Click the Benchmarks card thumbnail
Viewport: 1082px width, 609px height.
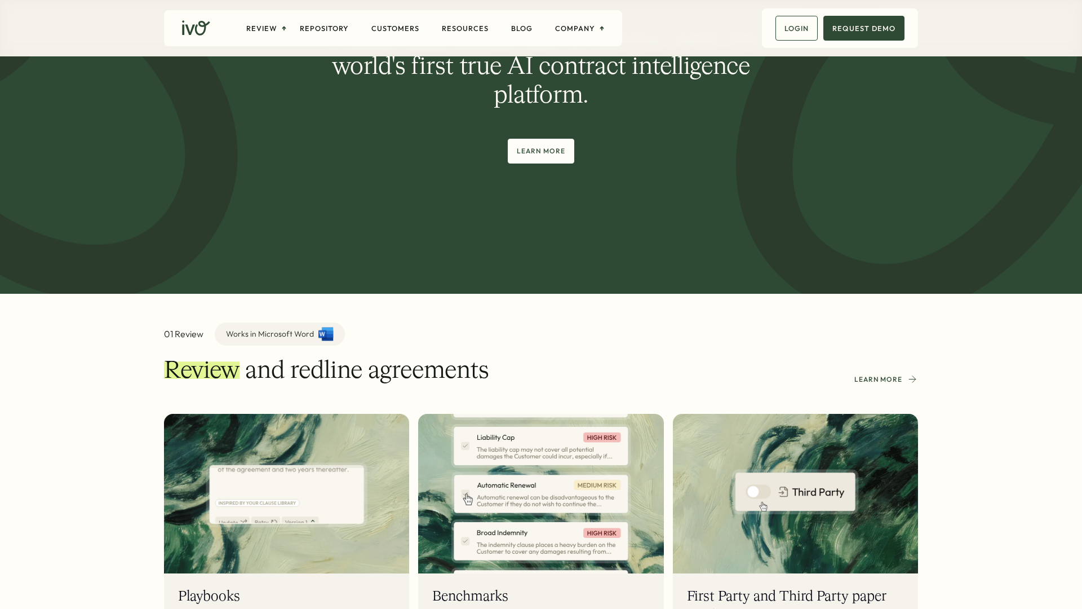click(540, 493)
